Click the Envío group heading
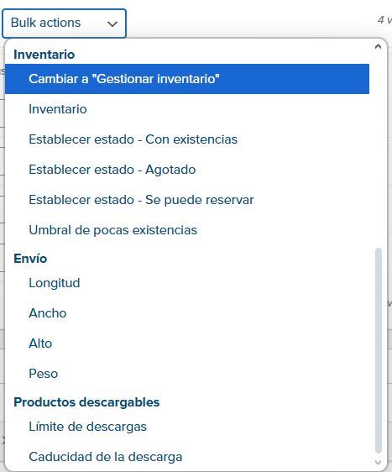The width and height of the screenshot is (392, 472). coord(30,259)
